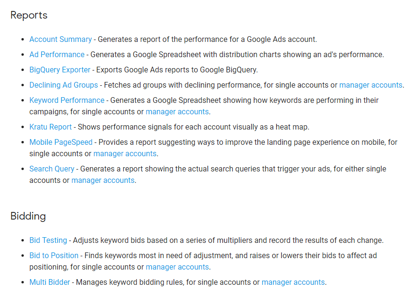Viewport: 408px width, 291px height.
Task: Click manager accounts link in Search Query item
Action: click(x=103, y=181)
